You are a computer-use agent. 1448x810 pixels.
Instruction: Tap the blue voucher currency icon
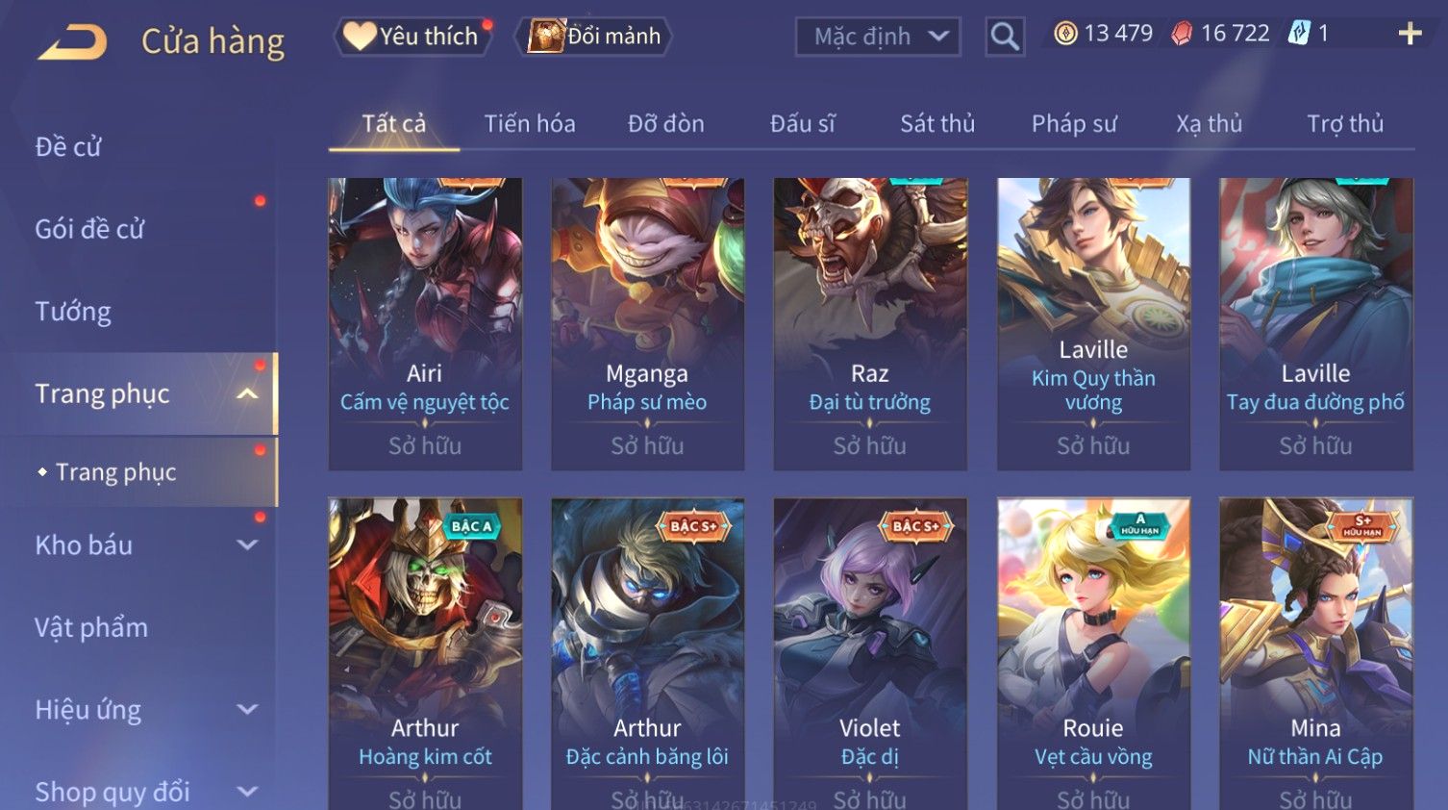pos(1299,34)
